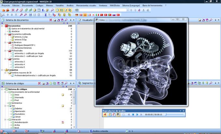Image resolution: width=221 pixels, height=134 pixels.
Task: Collapse the Tipo code group
Action: pyautogui.click(x=5, y=106)
